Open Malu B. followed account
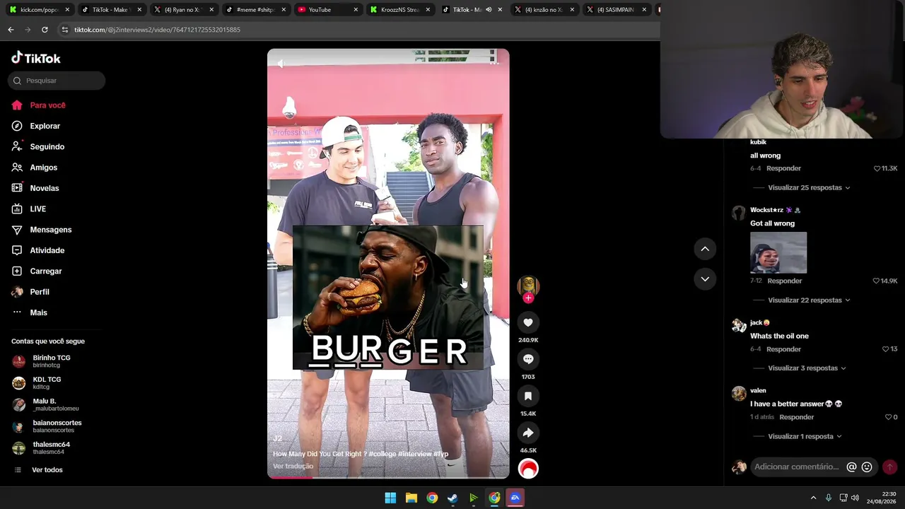This screenshot has width=905, height=509. [x=46, y=404]
